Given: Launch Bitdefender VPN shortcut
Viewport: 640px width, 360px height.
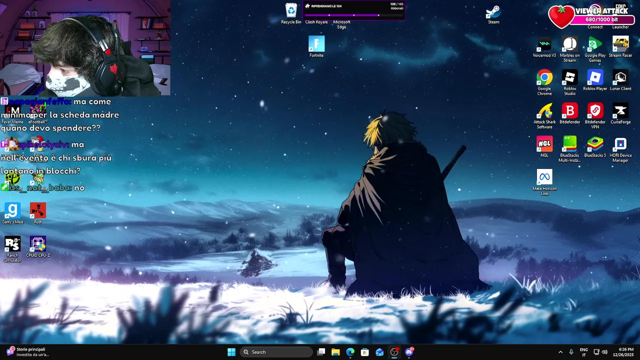Looking at the screenshot, I should point(595,116).
